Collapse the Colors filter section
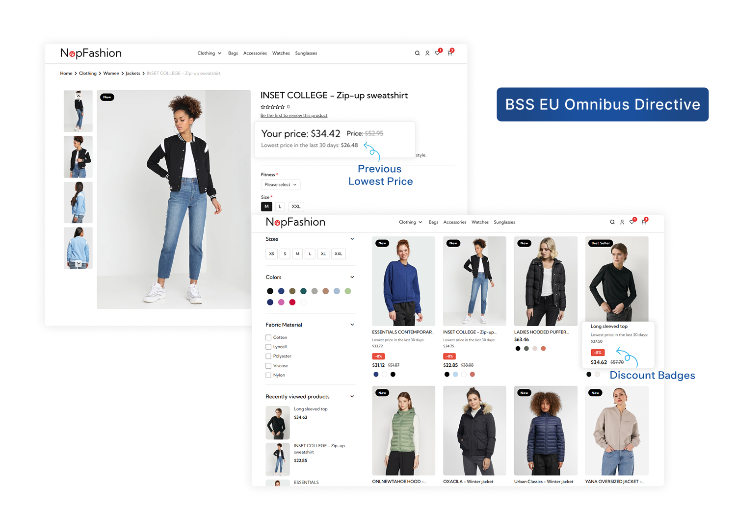The image size is (736, 510). tap(352, 277)
